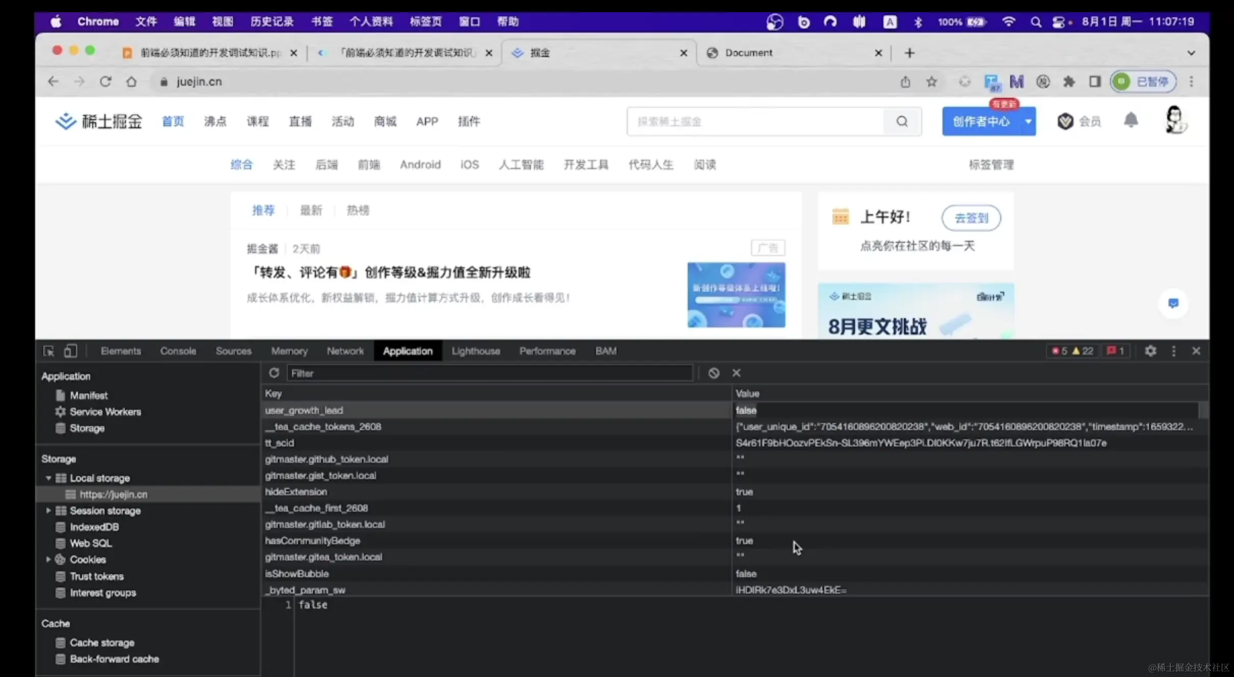Click the notification bell icon
The image size is (1234, 677).
click(x=1131, y=121)
